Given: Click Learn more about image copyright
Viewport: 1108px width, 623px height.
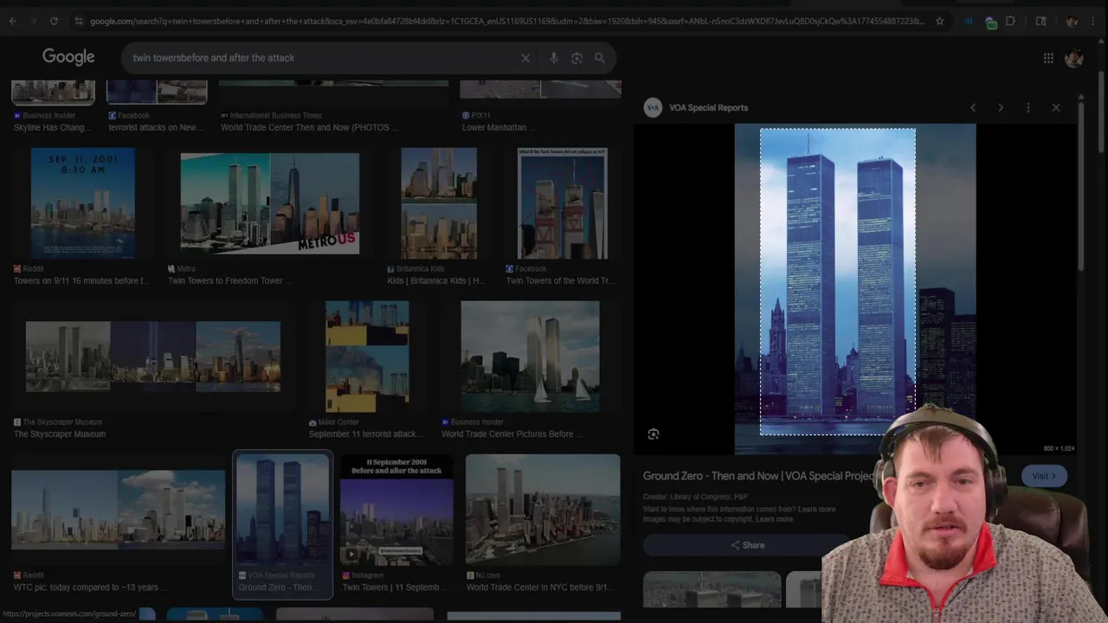Looking at the screenshot, I should pyautogui.click(x=773, y=519).
